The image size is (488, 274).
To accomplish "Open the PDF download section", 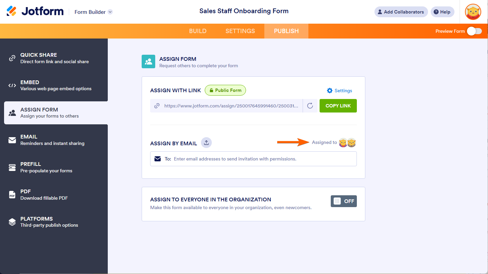I will point(54,195).
